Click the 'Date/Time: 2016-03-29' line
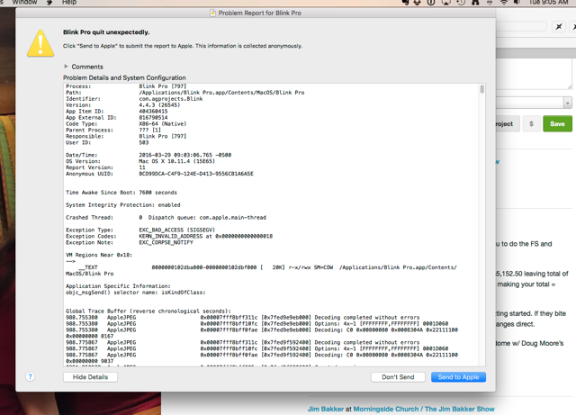Image resolution: width=576 pixels, height=415 pixels. 148,155
